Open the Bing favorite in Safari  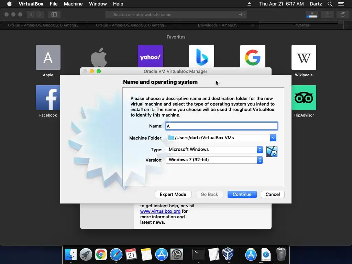201,56
